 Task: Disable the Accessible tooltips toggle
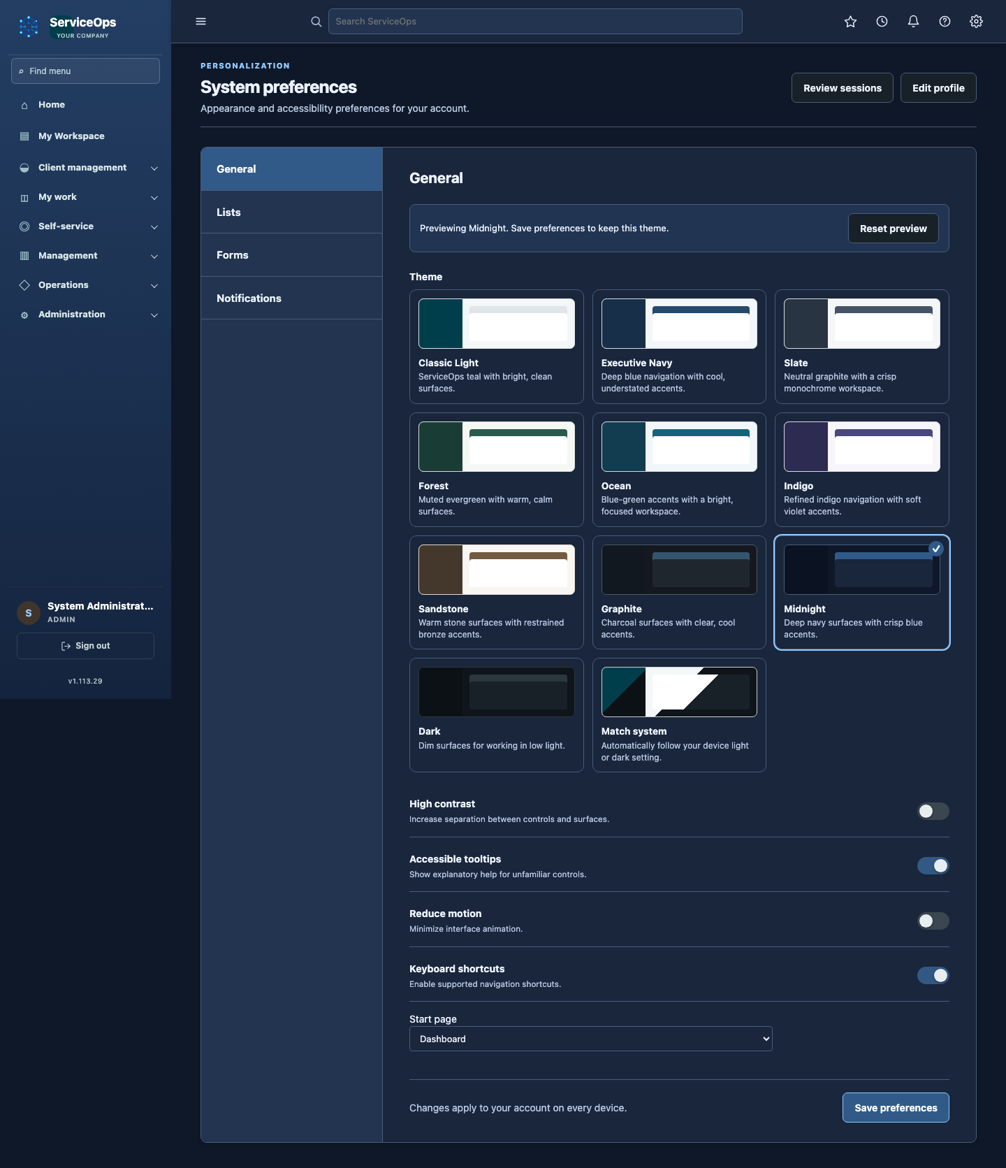[933, 865]
